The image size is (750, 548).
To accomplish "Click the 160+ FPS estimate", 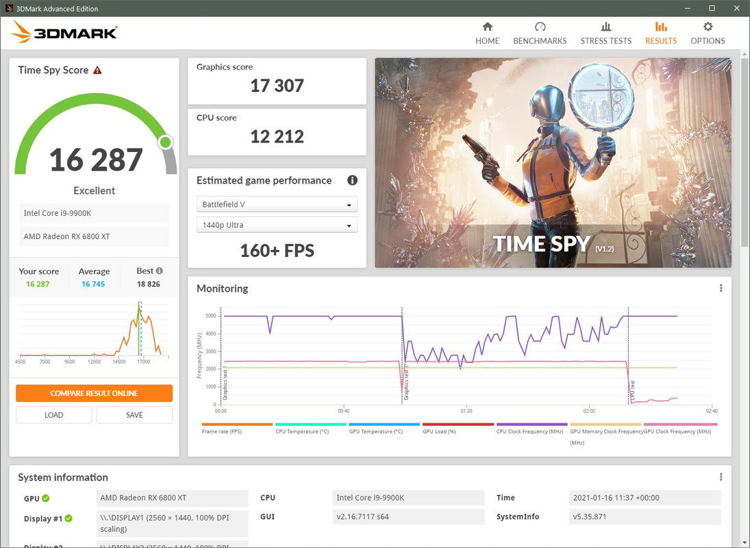I will pos(277,251).
